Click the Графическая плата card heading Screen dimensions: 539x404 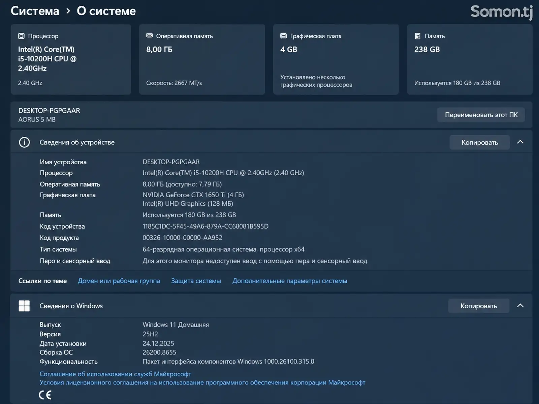coord(316,36)
